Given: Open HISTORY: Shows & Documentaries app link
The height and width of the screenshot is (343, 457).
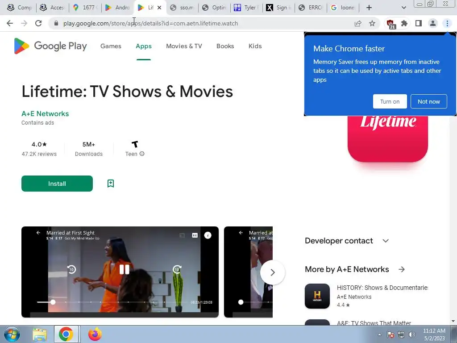Looking at the screenshot, I should point(382,288).
